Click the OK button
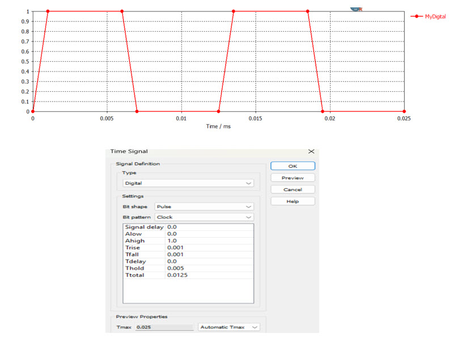 [x=293, y=166]
